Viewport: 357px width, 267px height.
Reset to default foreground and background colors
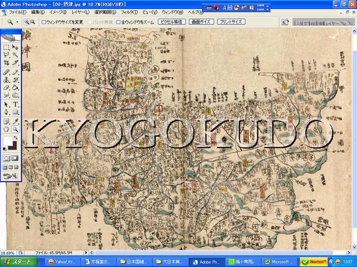point(4,149)
